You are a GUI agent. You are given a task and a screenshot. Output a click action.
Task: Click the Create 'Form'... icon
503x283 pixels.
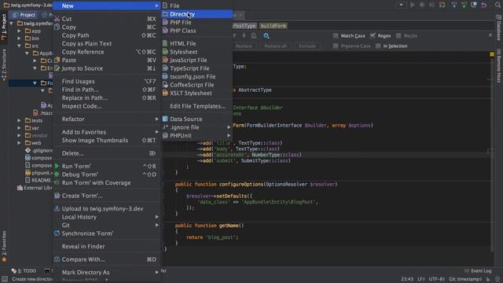coord(57,196)
